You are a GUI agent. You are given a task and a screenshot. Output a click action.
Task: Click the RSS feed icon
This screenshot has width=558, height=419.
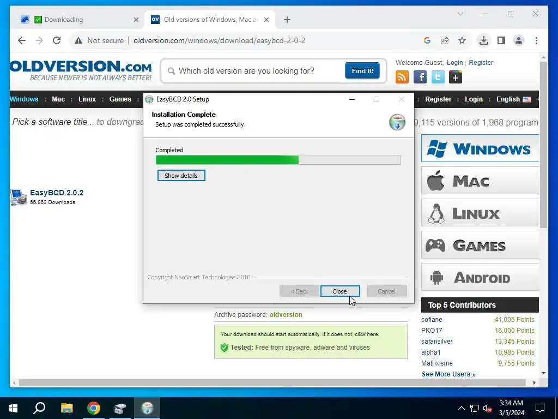click(402, 77)
